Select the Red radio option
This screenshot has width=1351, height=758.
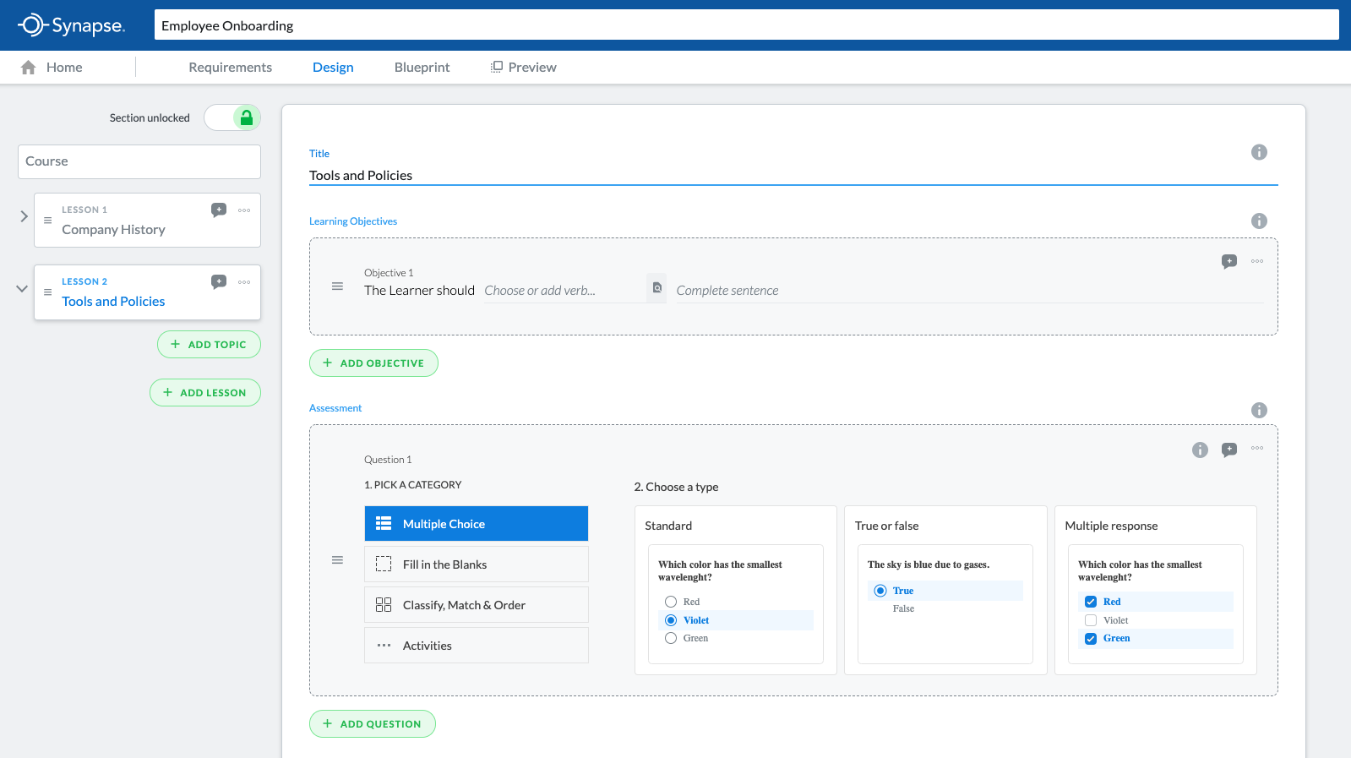(671, 602)
